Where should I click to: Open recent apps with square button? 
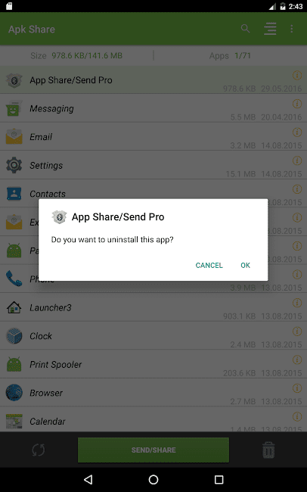click(219, 479)
